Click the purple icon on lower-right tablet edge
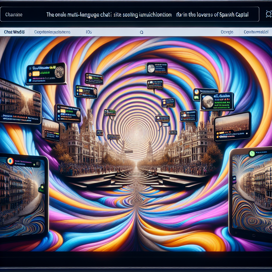The image size is (272, 272). click(x=234, y=180)
